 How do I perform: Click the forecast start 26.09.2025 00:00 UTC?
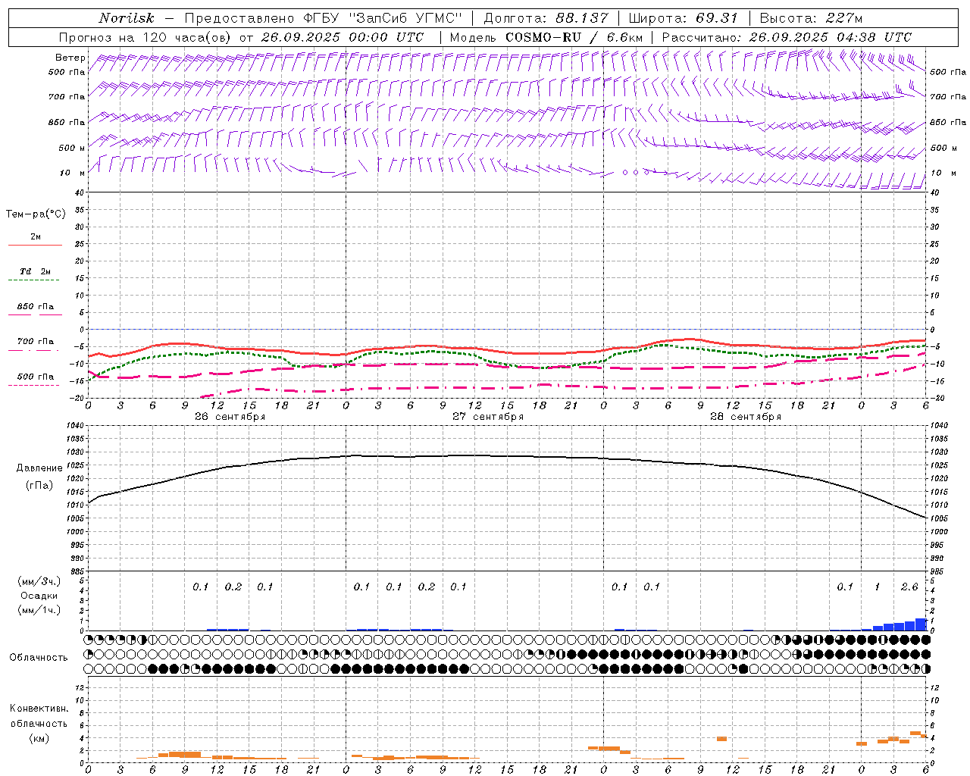tap(342, 37)
